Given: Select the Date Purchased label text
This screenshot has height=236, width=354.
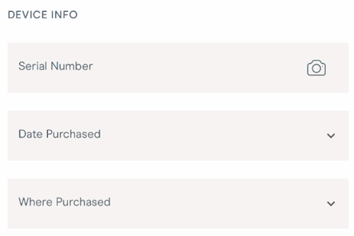Looking at the screenshot, I should click(x=59, y=134).
